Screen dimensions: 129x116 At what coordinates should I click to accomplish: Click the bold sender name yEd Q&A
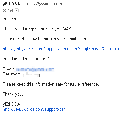point(11,4)
